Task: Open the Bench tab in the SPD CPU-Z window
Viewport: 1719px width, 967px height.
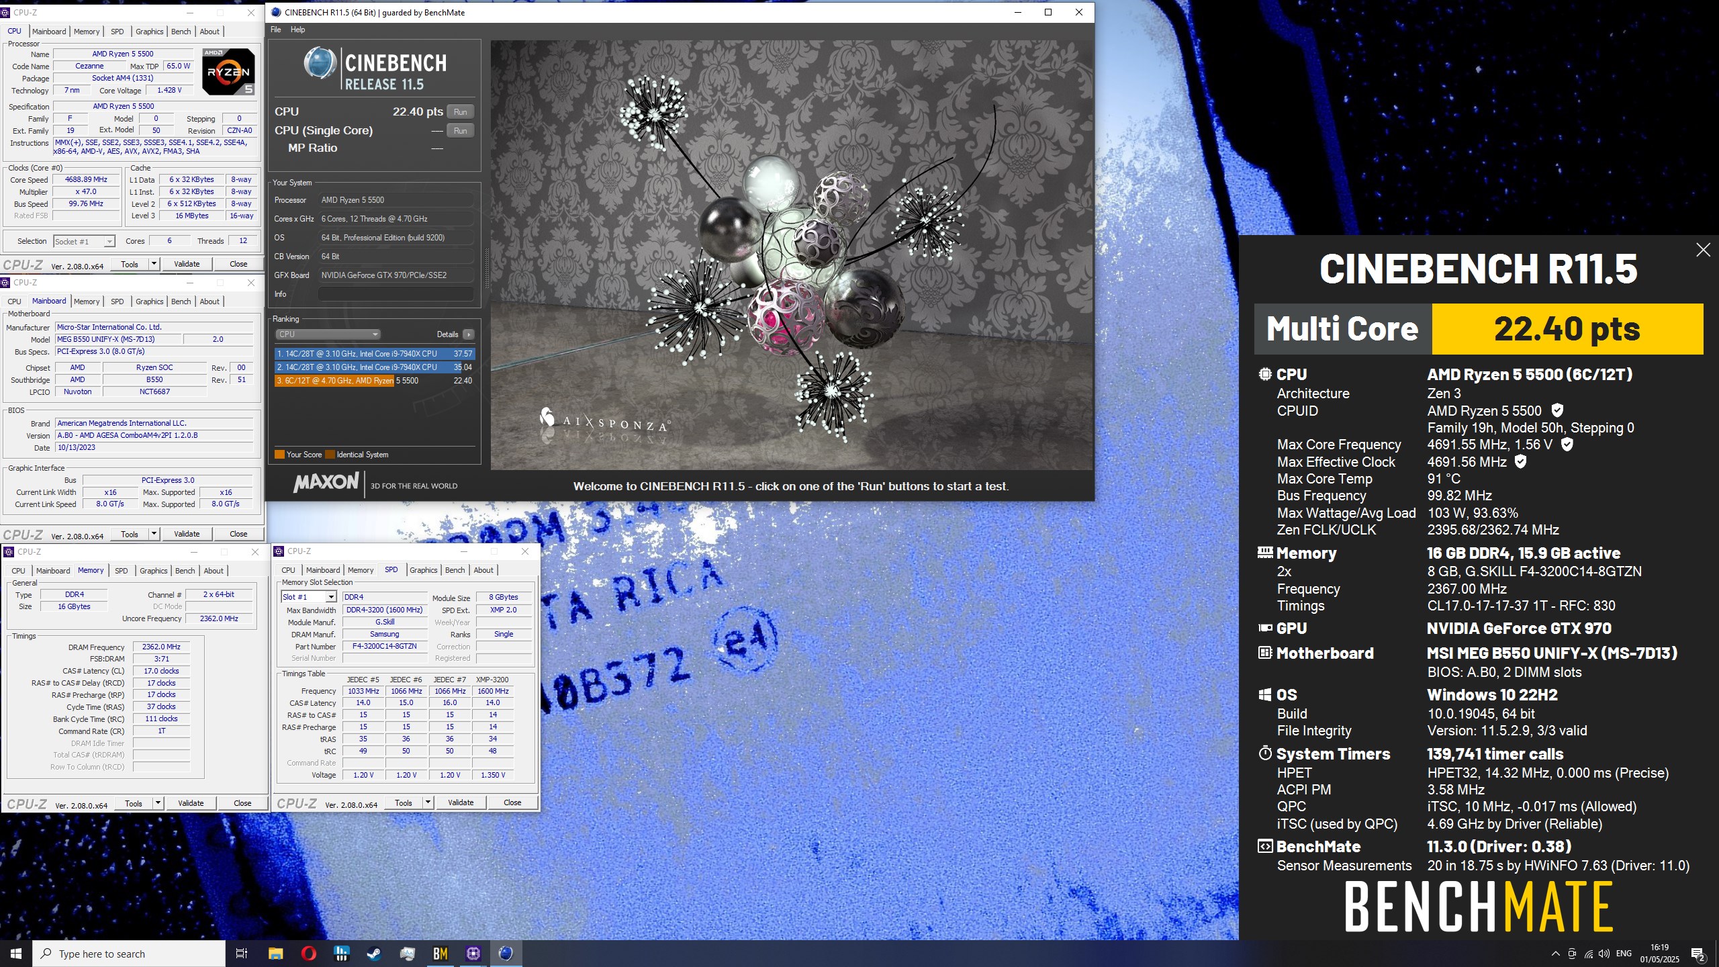Action: 455,570
